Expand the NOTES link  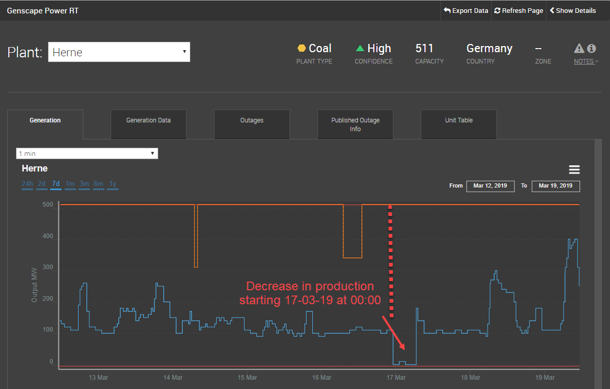tap(586, 61)
